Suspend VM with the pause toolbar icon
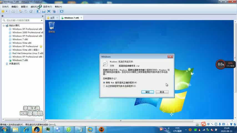237x133 pixels. pos(3,11)
